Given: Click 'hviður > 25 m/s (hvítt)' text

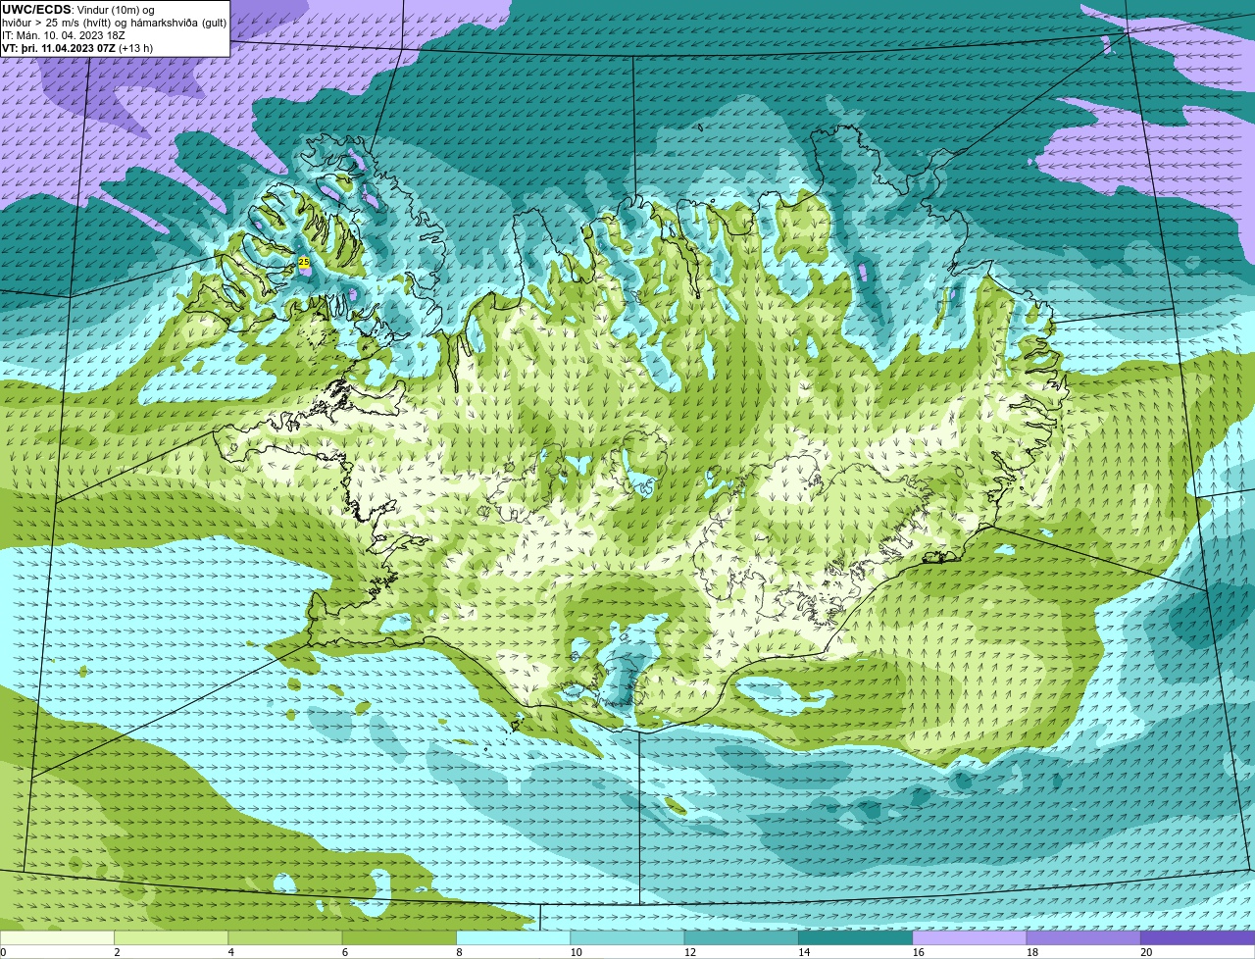Looking at the screenshot, I should pos(57,23).
